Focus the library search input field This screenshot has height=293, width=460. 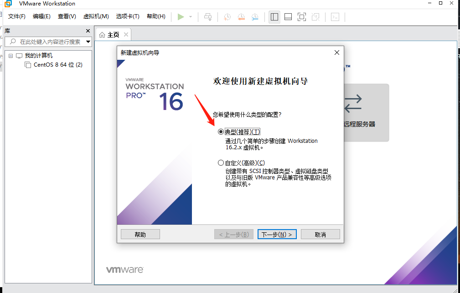pyautogui.click(x=48, y=42)
